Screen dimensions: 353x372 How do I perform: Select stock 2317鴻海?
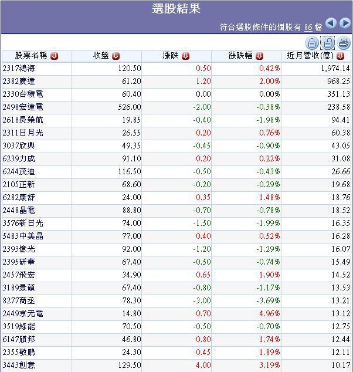[x=19, y=69]
